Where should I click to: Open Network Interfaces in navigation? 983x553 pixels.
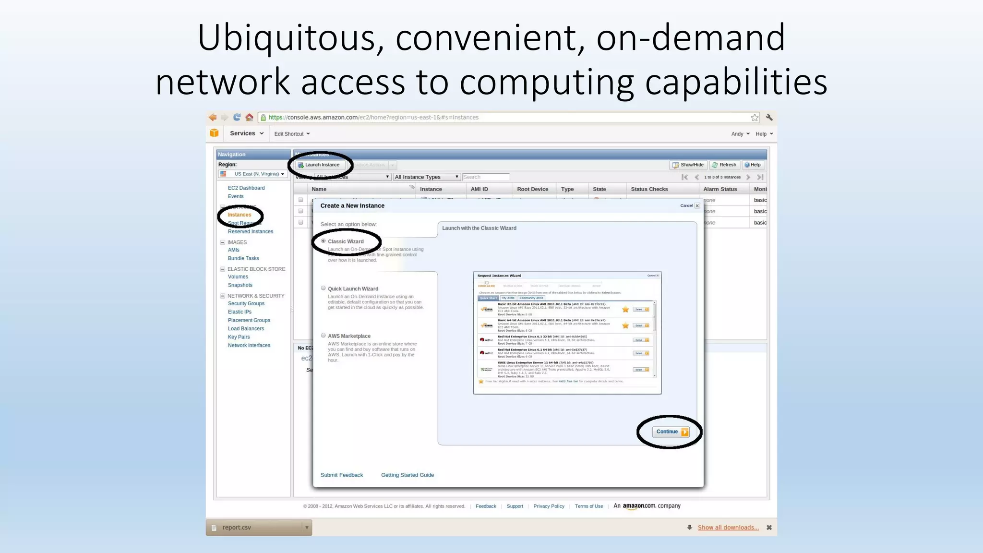249,346
